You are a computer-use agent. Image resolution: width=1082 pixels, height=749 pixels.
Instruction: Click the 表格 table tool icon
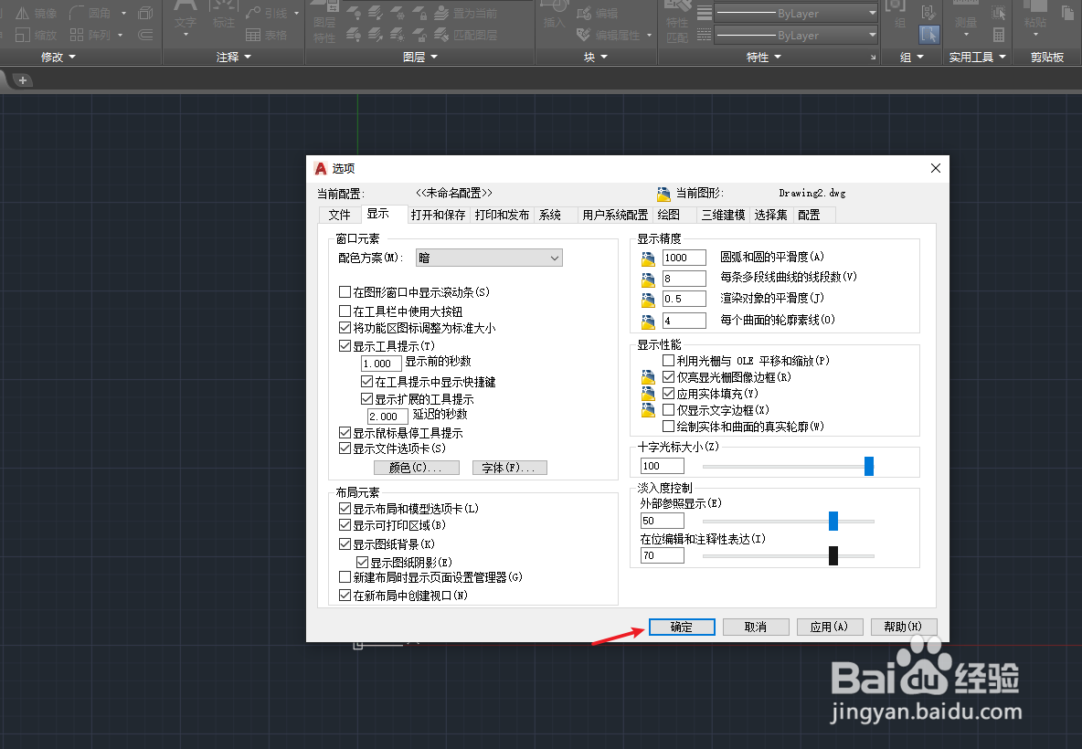[x=253, y=36]
